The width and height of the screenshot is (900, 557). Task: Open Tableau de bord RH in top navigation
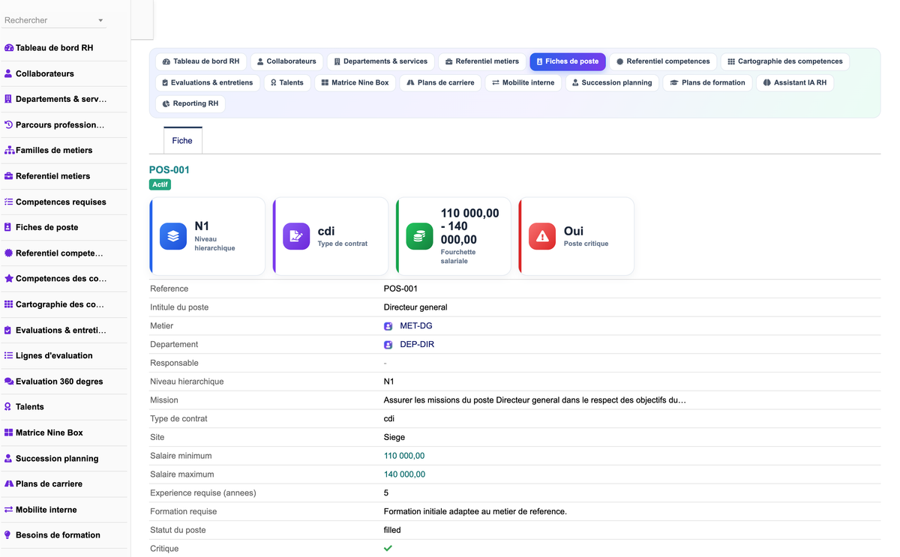(x=200, y=61)
